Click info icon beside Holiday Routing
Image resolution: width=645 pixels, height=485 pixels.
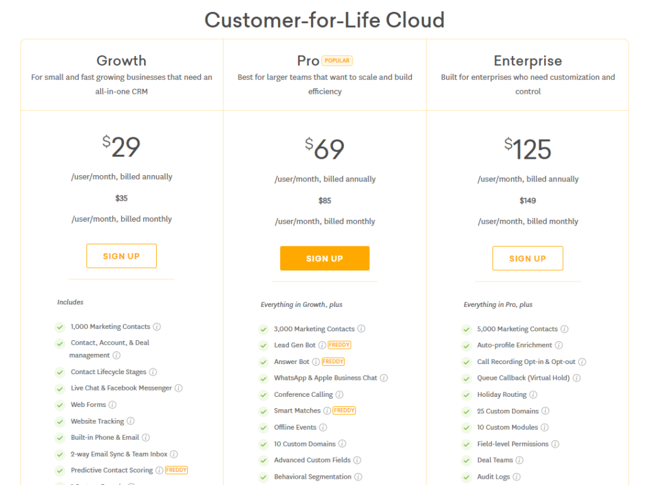[x=533, y=394]
